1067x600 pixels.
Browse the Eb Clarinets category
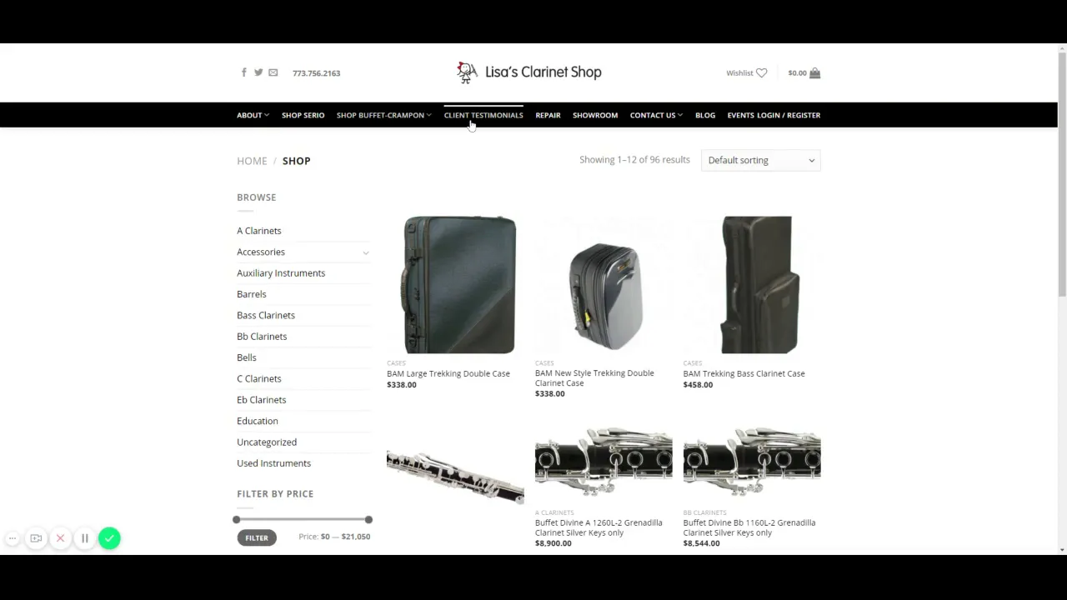click(262, 400)
